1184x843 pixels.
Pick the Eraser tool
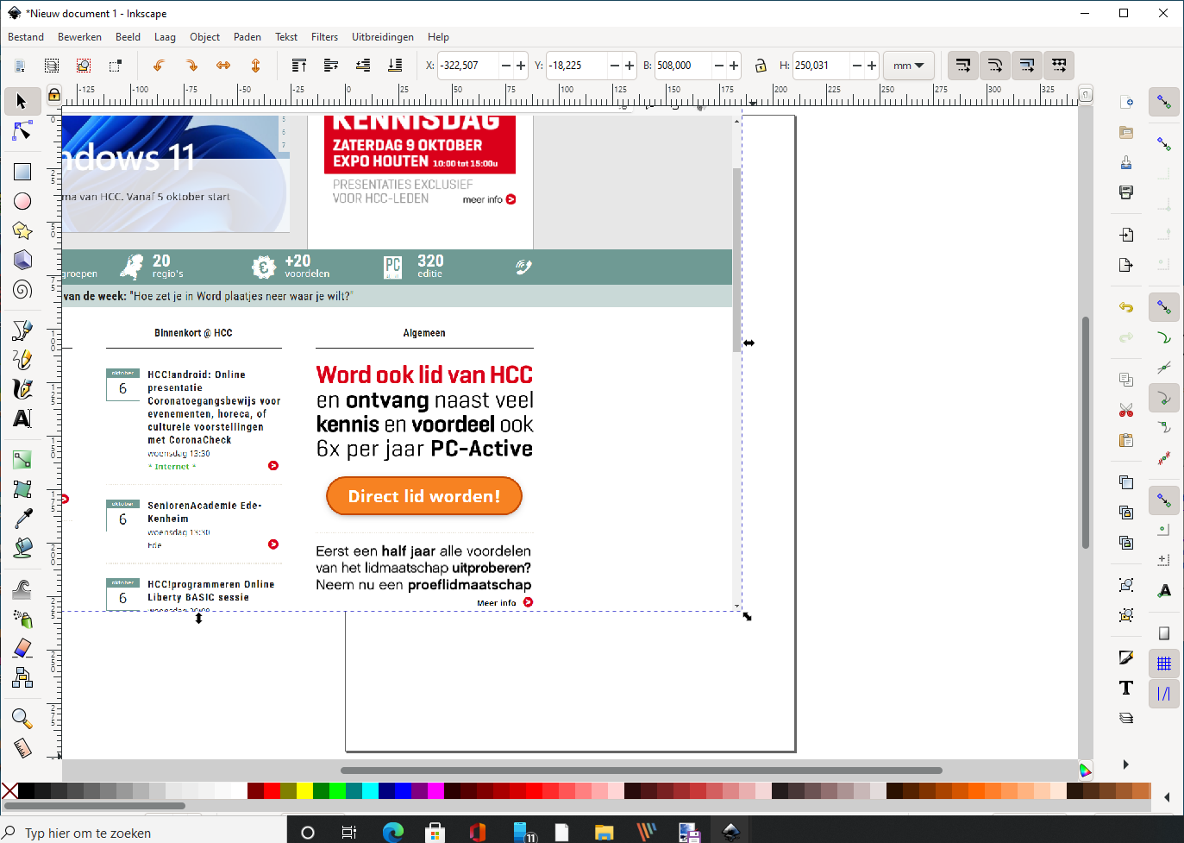point(22,648)
